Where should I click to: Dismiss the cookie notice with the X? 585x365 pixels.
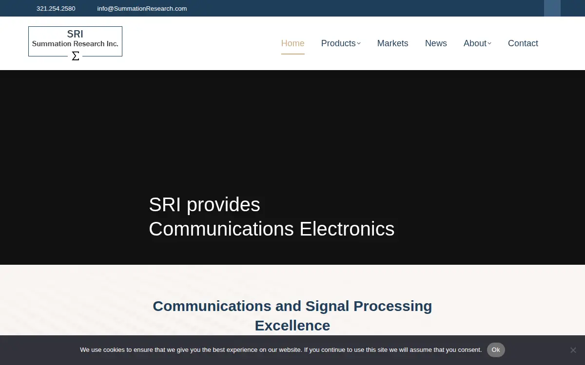573,350
